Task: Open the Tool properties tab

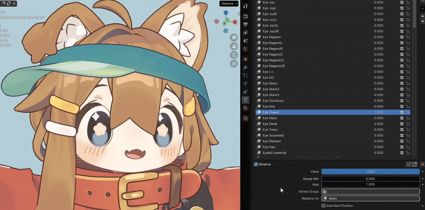Action: click(245, 6)
